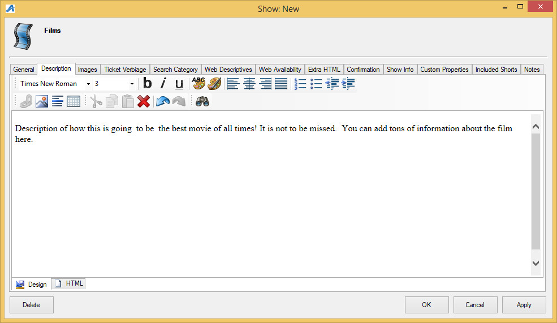The width and height of the screenshot is (557, 323).
Task: Insert a table
Action: [x=74, y=101]
